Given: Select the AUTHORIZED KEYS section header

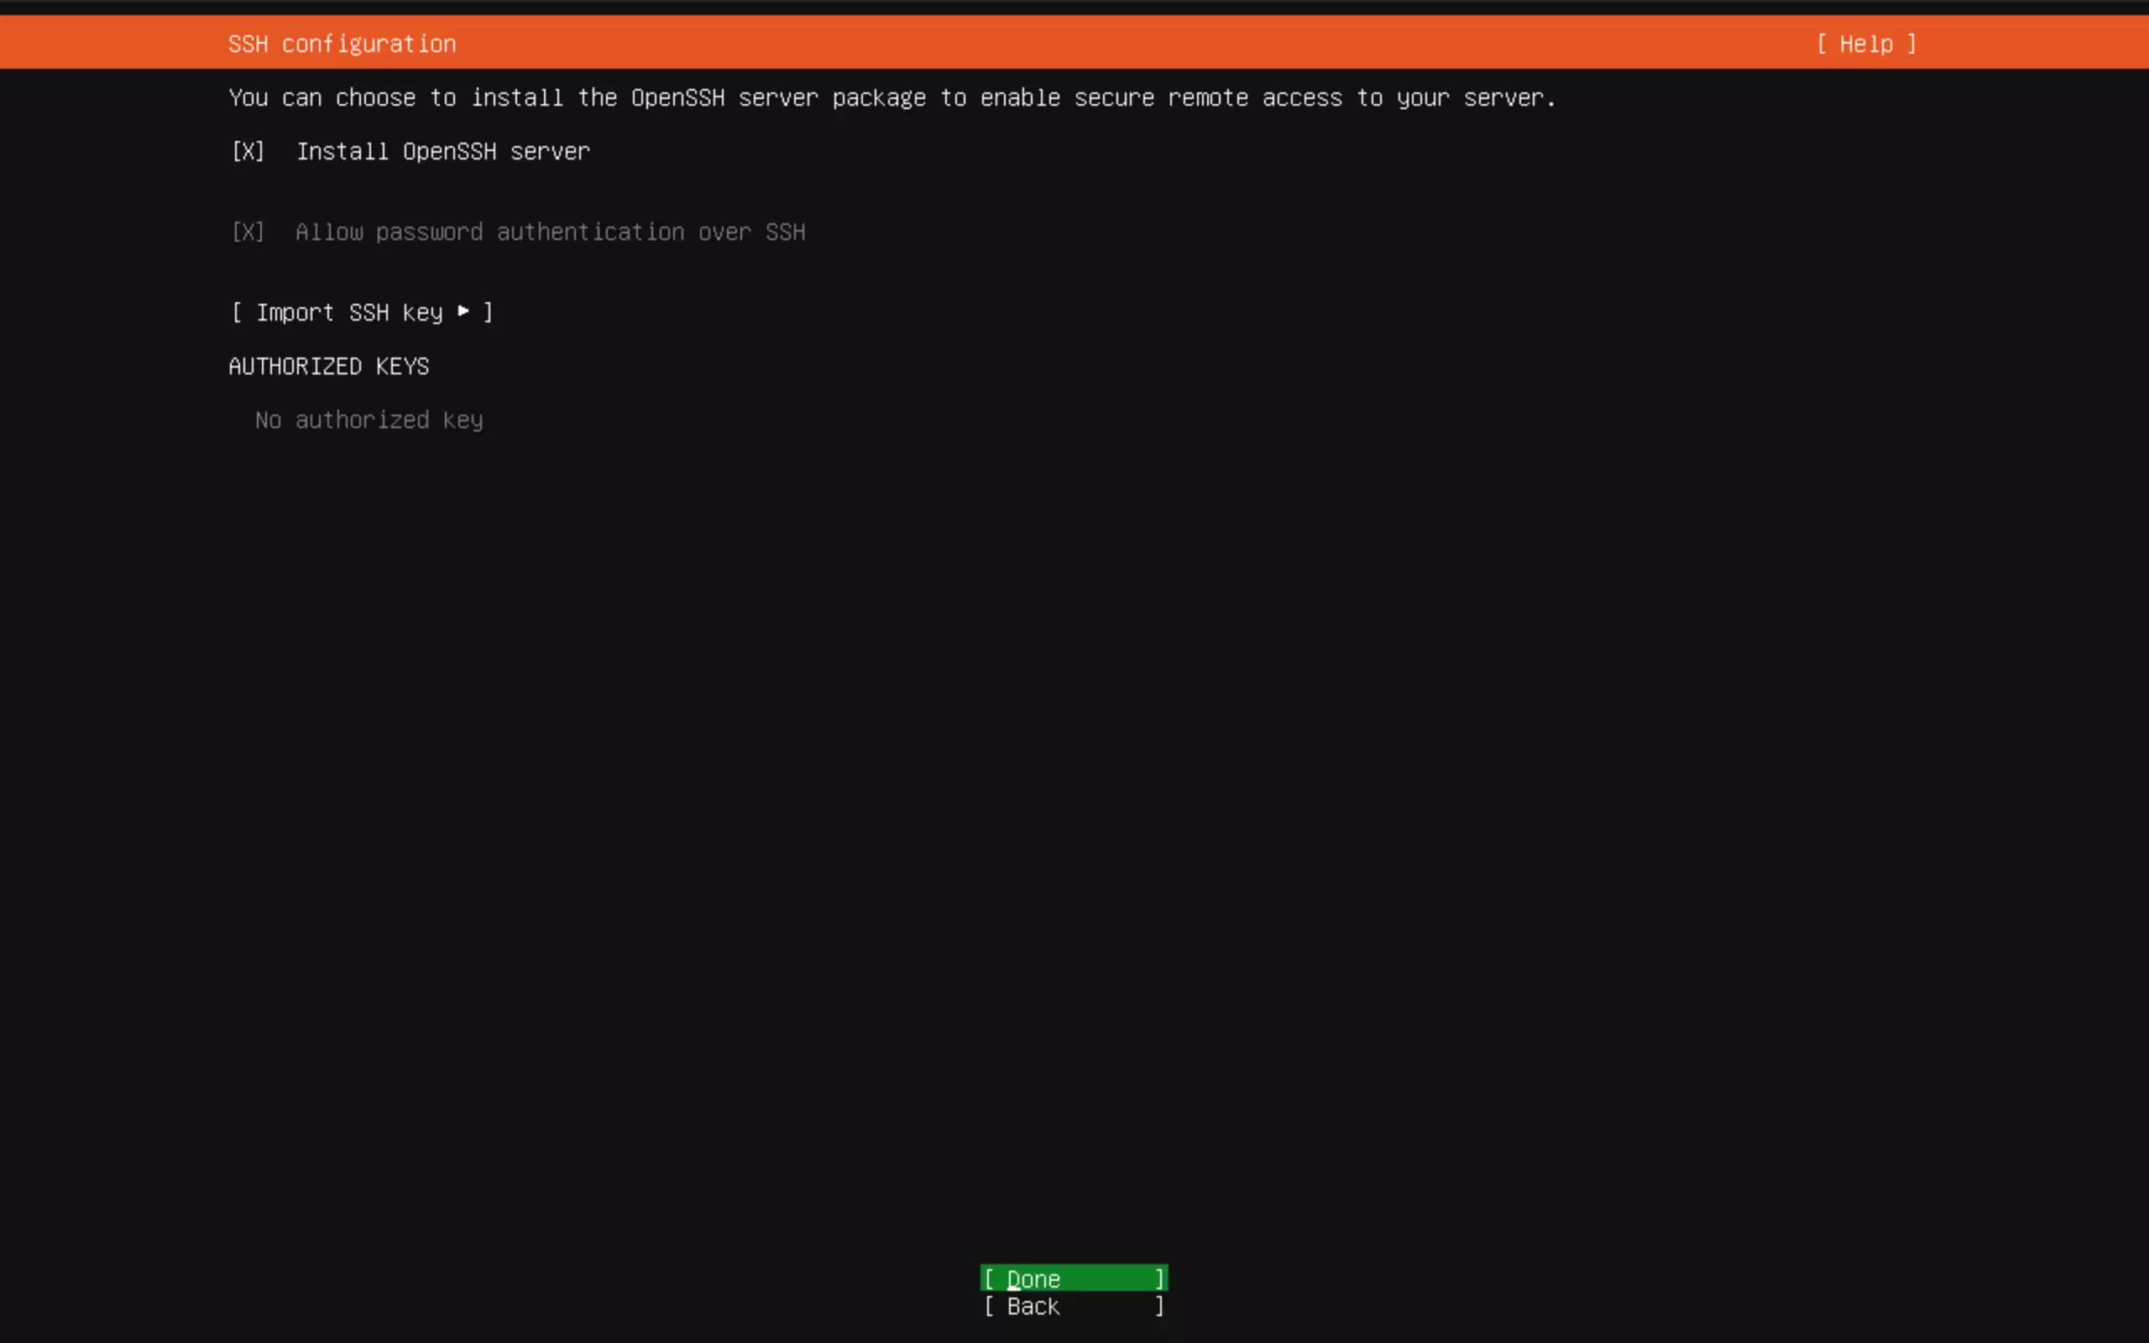Looking at the screenshot, I should coord(327,366).
